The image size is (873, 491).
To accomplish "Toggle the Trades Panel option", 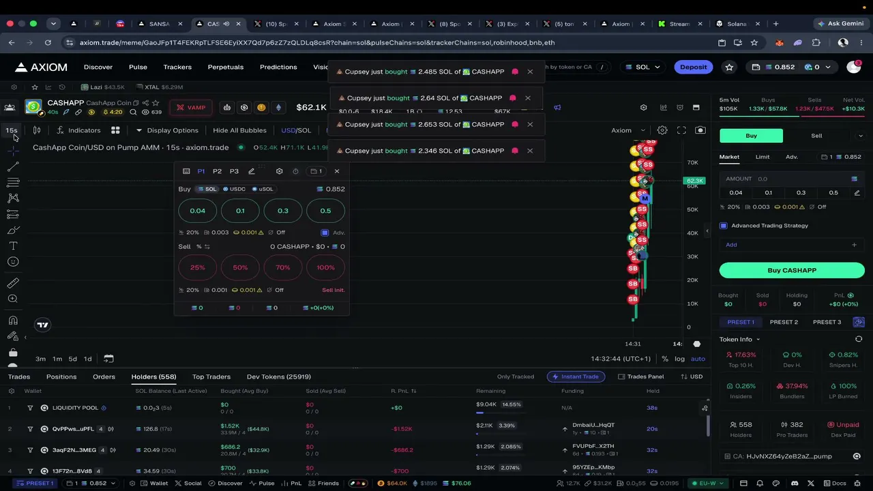I will point(641,376).
